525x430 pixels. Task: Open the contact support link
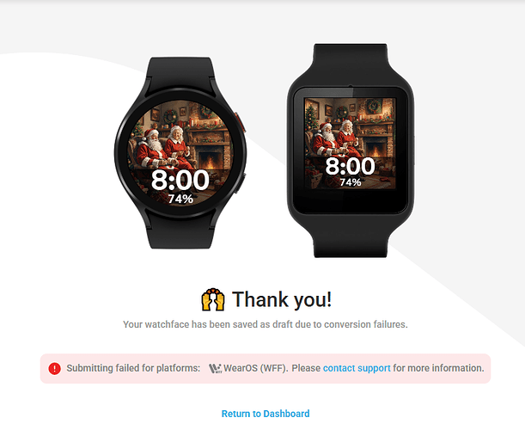click(x=357, y=368)
